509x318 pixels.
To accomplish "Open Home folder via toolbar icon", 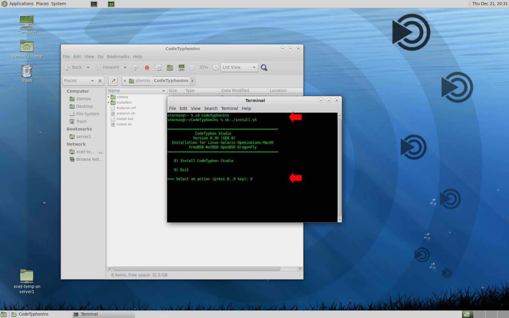I will (x=170, y=68).
